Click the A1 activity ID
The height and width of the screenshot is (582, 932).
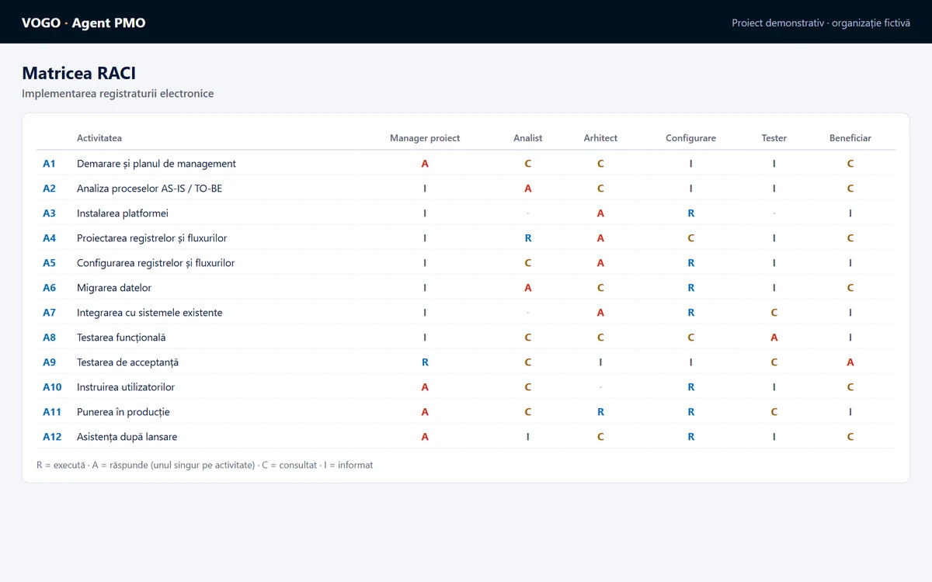tap(49, 164)
